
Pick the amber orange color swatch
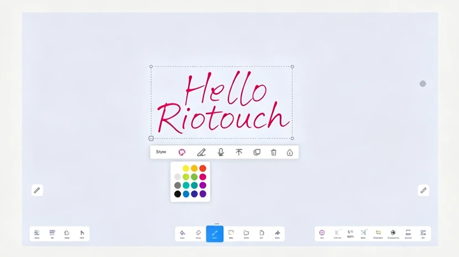pyautogui.click(x=194, y=168)
